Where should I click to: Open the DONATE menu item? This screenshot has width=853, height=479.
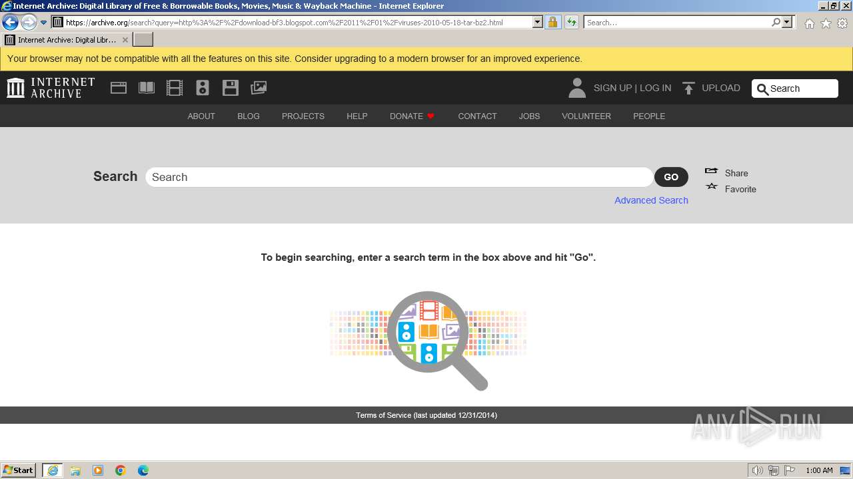(412, 116)
